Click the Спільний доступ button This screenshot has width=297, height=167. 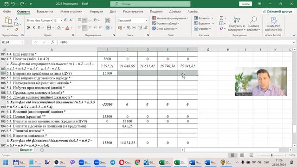pyautogui.click(x=278, y=11)
